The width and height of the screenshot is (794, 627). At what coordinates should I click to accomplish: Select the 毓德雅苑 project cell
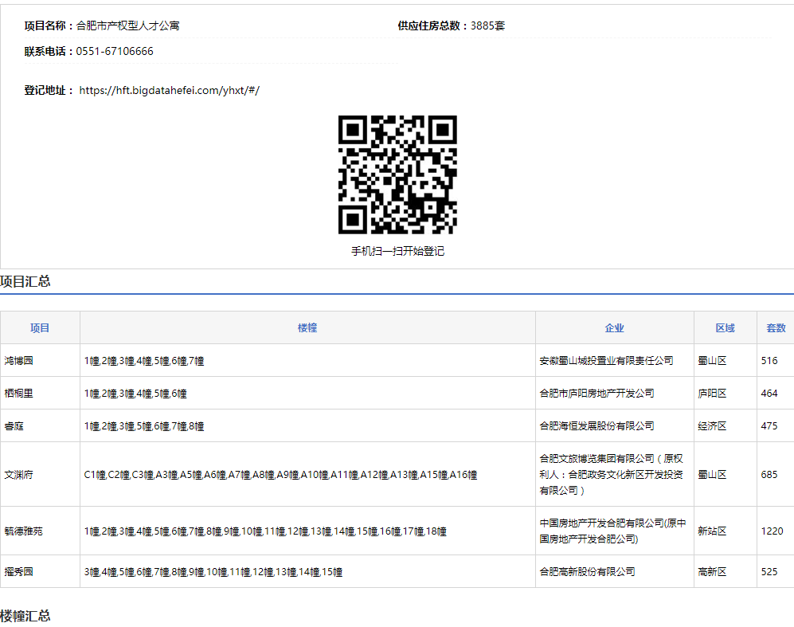[40, 531]
